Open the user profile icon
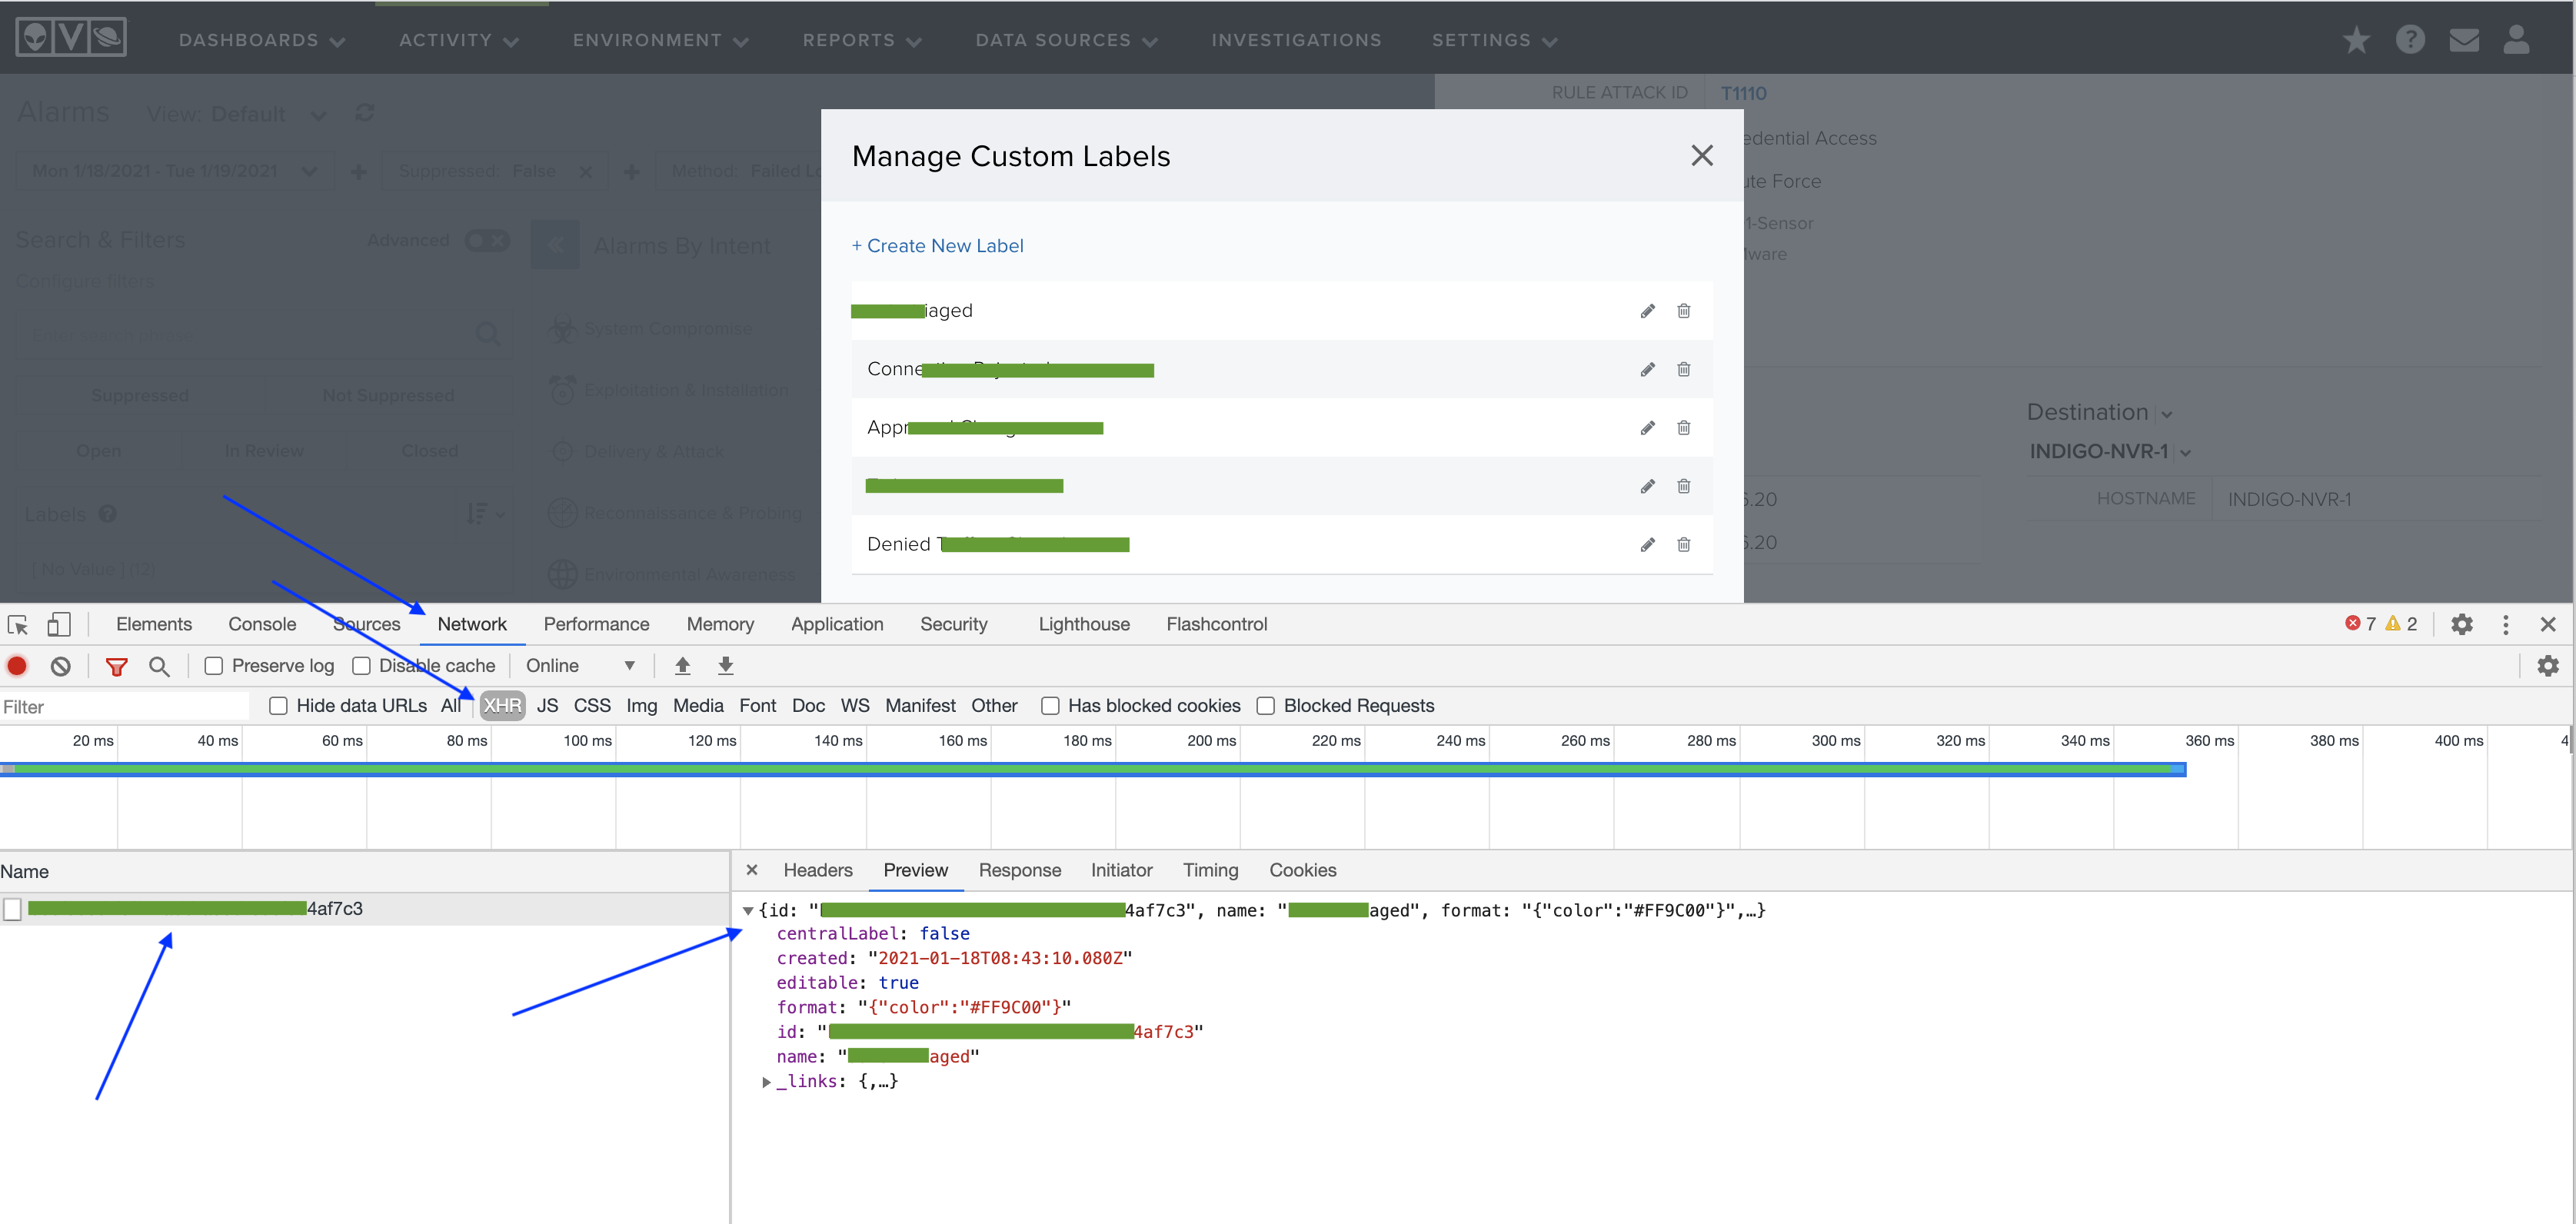Screen dimensions: 2576x1224 [2516, 40]
